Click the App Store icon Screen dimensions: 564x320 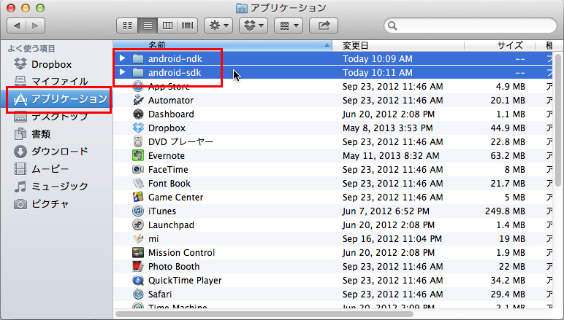pyautogui.click(x=138, y=86)
